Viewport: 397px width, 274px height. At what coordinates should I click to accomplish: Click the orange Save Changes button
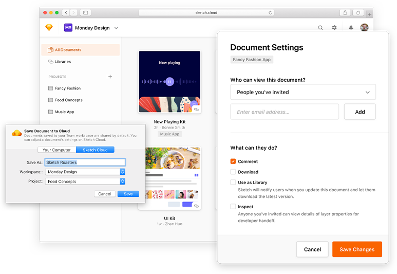357,249
